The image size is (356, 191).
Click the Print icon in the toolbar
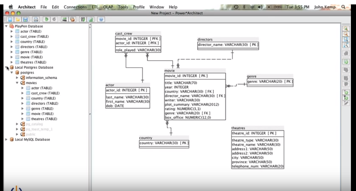click(36, 20)
